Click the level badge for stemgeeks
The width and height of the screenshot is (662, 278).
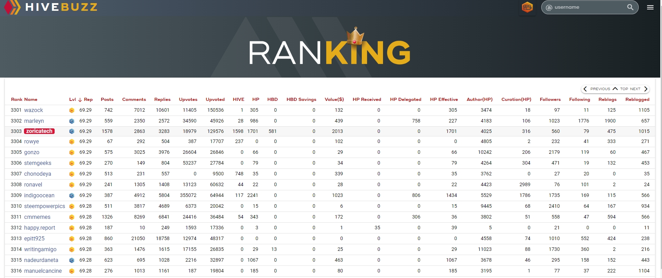click(x=72, y=163)
